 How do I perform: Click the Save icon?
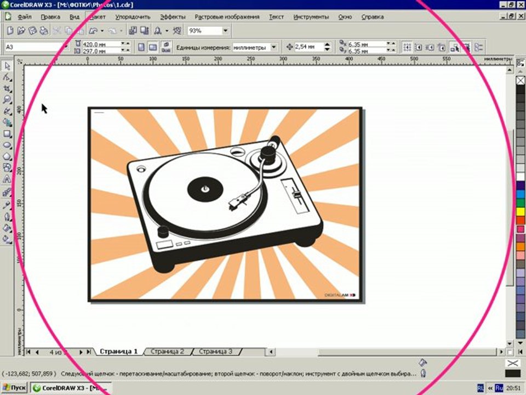[32, 31]
